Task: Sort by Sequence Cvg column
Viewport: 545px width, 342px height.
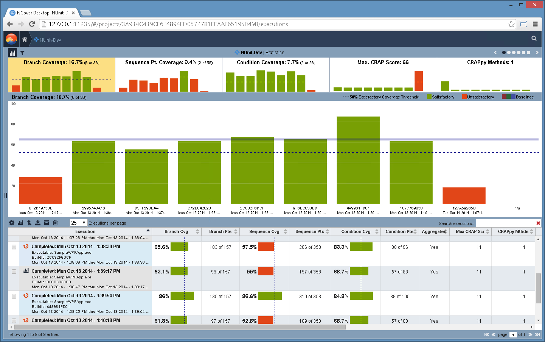Action: tap(264, 231)
